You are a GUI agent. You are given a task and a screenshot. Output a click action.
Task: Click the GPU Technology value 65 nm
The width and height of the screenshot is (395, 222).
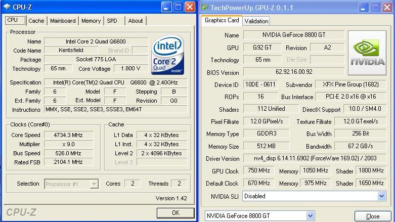point(262,60)
